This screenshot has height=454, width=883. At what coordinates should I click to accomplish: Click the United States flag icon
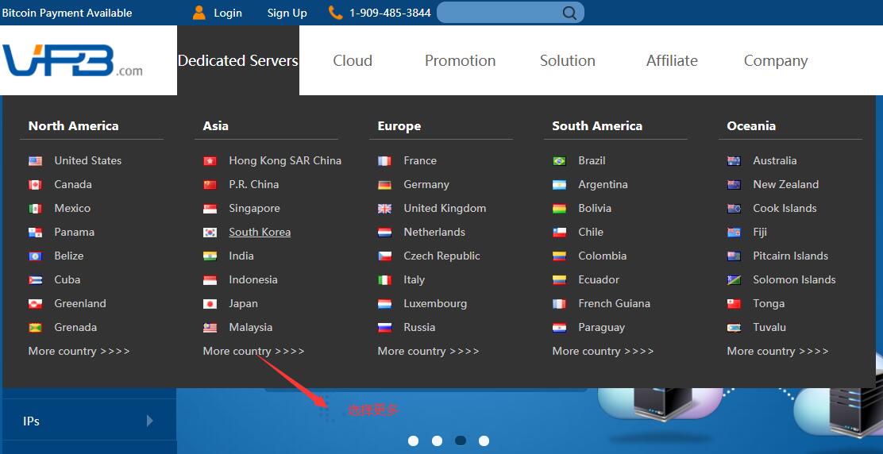pyautogui.click(x=35, y=160)
